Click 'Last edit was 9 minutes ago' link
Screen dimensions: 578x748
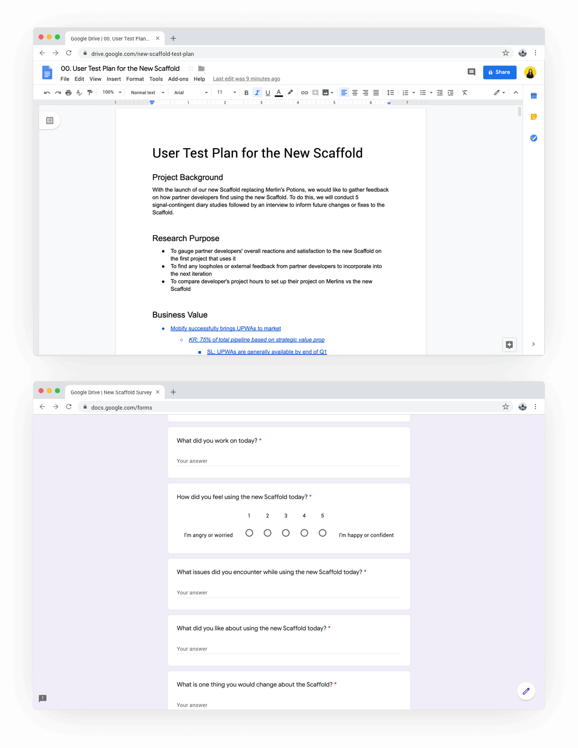pos(247,79)
